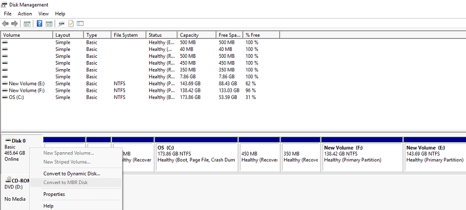The width and height of the screenshot is (466, 210).
Task: Click the Disk 0 label in the disk pane
Action: click(18, 140)
